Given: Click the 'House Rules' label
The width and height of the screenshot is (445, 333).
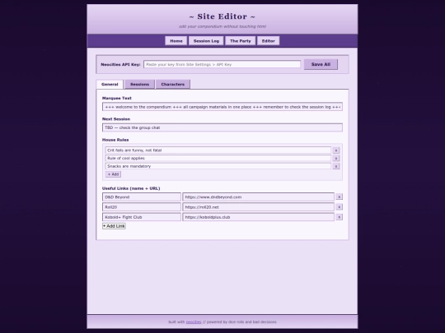Looking at the screenshot, I should pos(115,140).
